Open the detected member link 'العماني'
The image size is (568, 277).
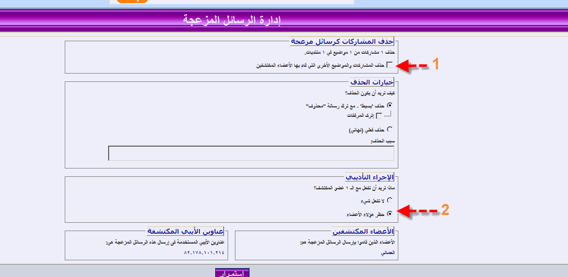[387, 252]
